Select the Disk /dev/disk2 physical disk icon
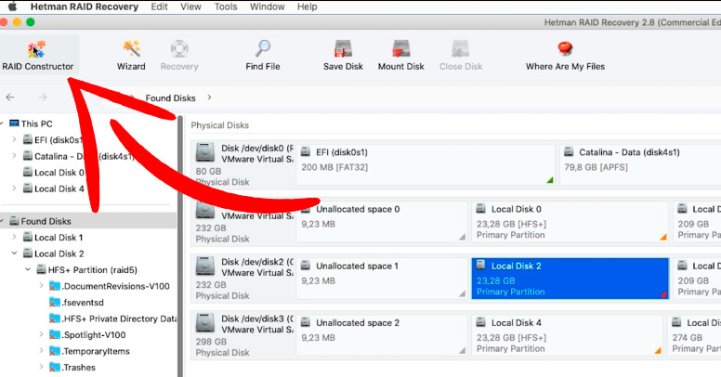Viewport: 721px width, 377px height. click(205, 266)
